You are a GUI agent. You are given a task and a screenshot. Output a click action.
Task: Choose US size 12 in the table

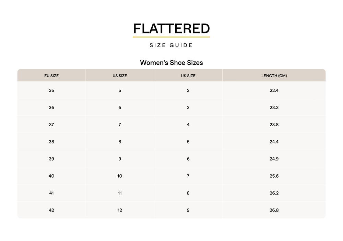pos(120,210)
